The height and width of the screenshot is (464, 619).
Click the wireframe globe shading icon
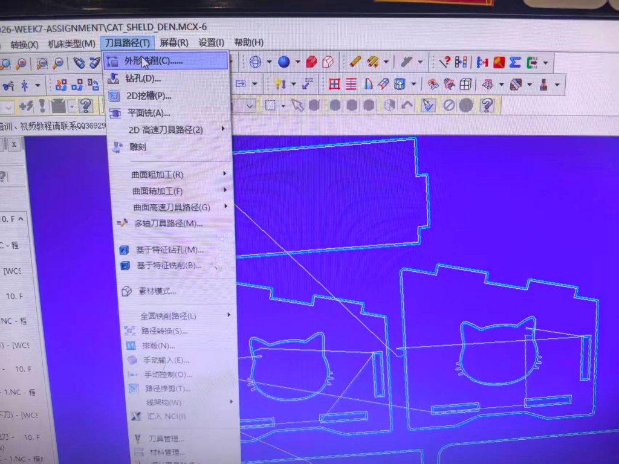(x=256, y=62)
